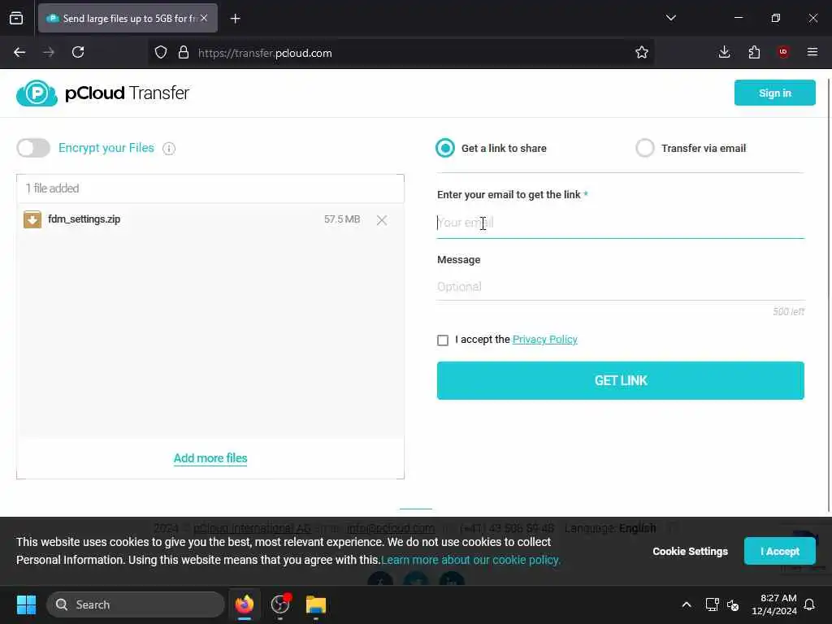This screenshot has width=832, height=624.
Task: Open the OBS Studio taskbar icon
Action: tap(280, 604)
